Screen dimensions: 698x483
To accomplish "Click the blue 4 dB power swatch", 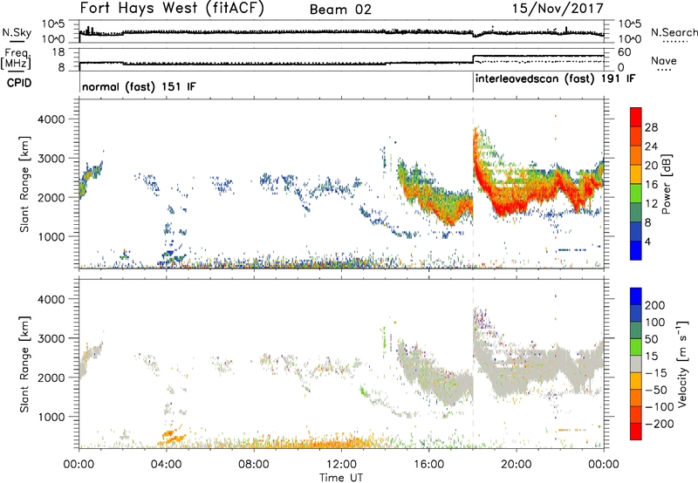I will (636, 250).
